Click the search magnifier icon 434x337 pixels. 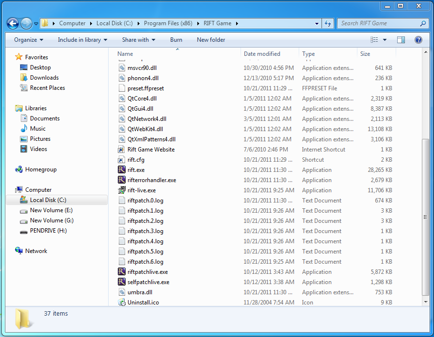(423, 24)
